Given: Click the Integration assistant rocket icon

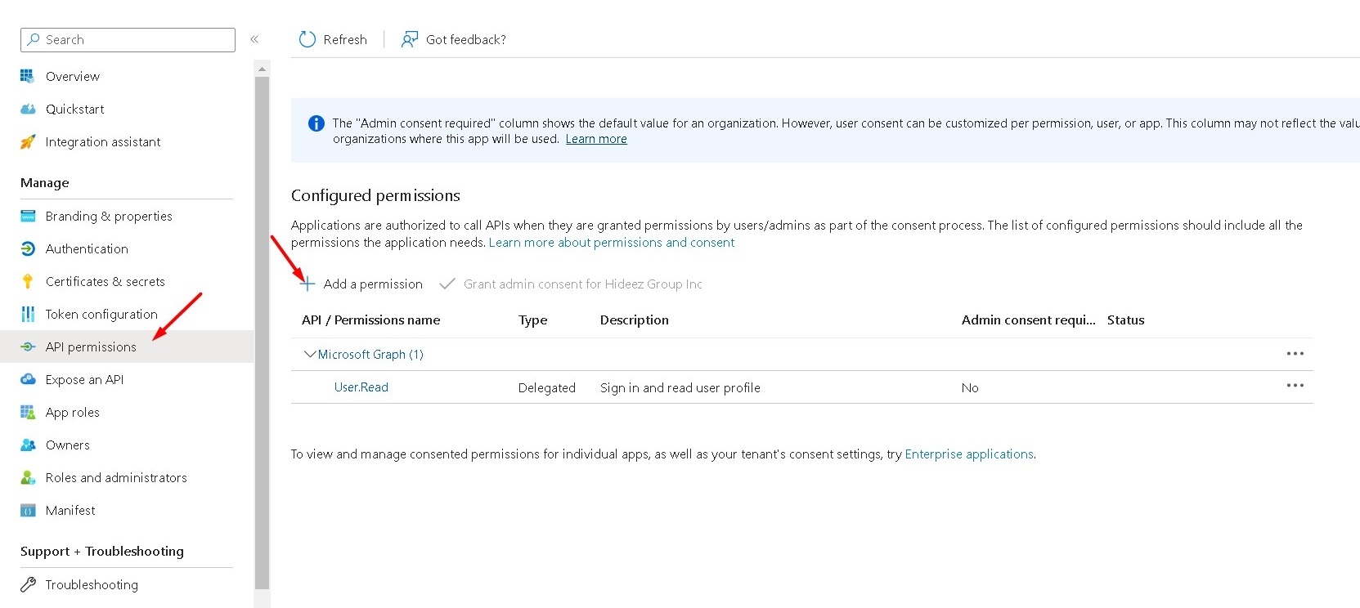Looking at the screenshot, I should (28, 141).
